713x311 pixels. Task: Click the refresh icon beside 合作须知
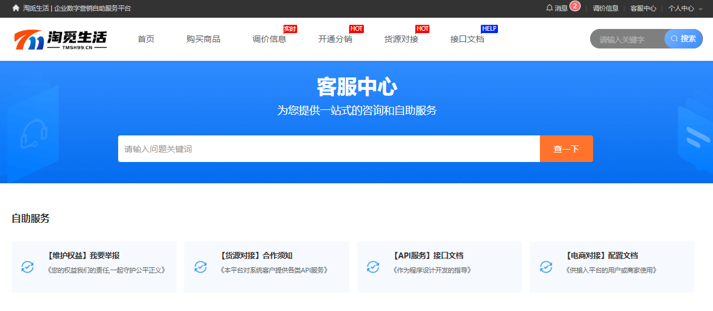click(200, 267)
